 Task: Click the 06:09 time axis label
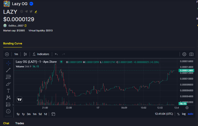tap(124, 108)
